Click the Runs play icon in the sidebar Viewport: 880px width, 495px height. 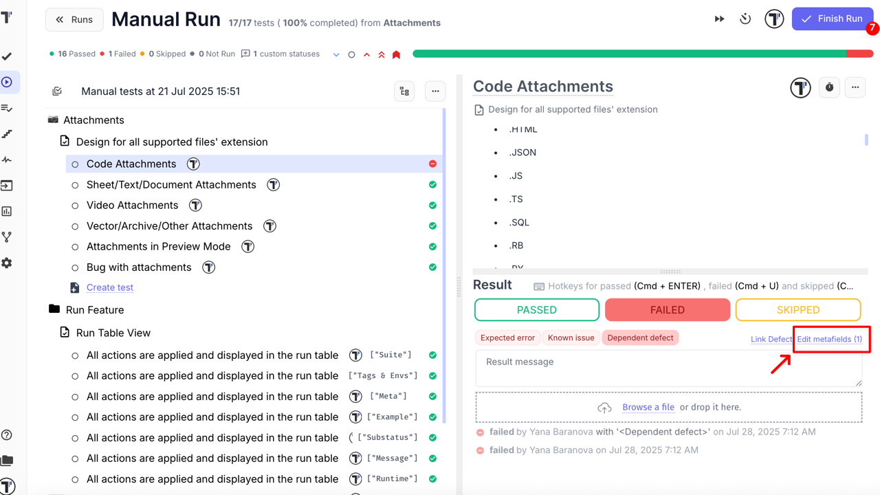click(7, 82)
